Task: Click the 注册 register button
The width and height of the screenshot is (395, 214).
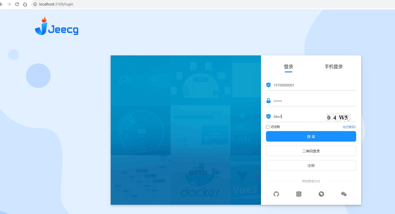Action: point(311,166)
